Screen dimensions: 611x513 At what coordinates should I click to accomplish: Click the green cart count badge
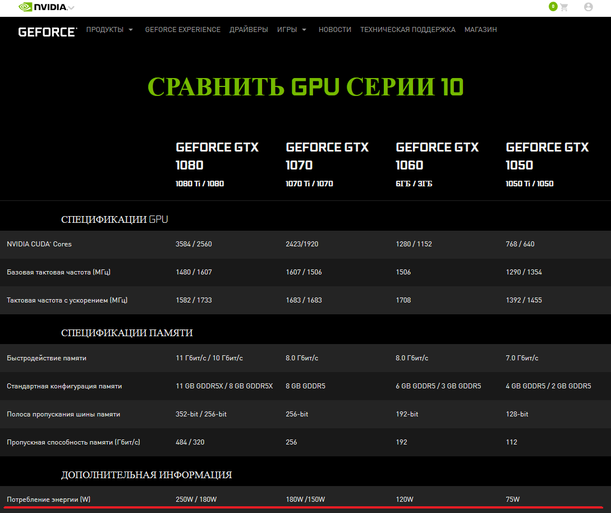(553, 6)
